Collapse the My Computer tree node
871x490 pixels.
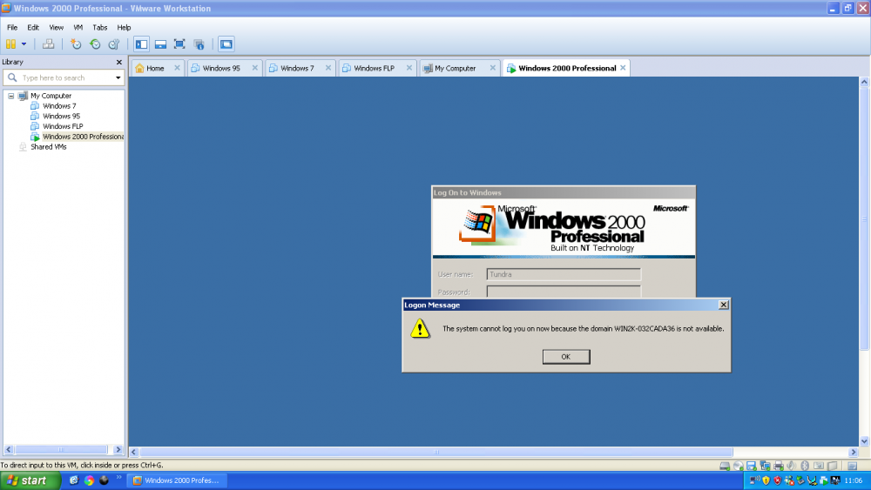coord(11,96)
